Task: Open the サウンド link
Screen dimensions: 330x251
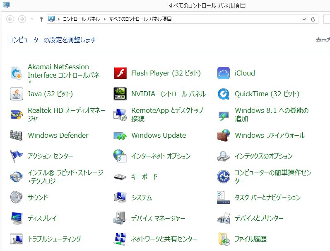Action: [38, 197]
